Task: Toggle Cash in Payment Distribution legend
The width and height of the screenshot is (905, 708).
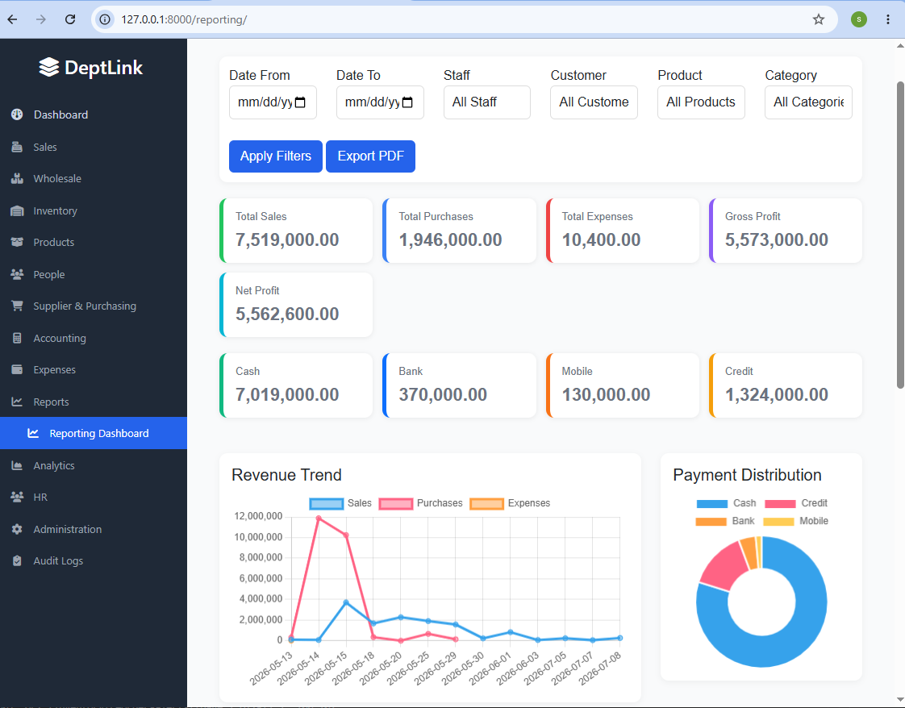Action: (726, 503)
